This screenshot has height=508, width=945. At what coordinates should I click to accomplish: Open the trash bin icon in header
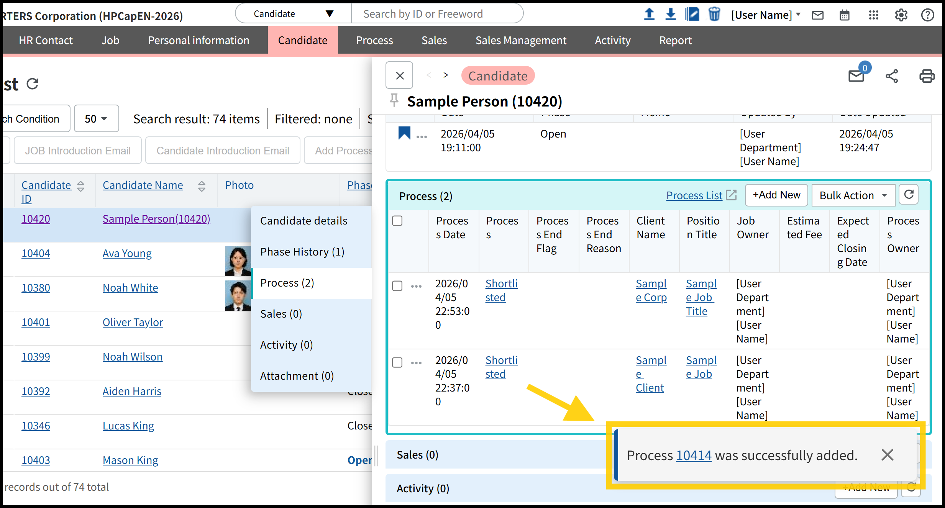click(714, 15)
